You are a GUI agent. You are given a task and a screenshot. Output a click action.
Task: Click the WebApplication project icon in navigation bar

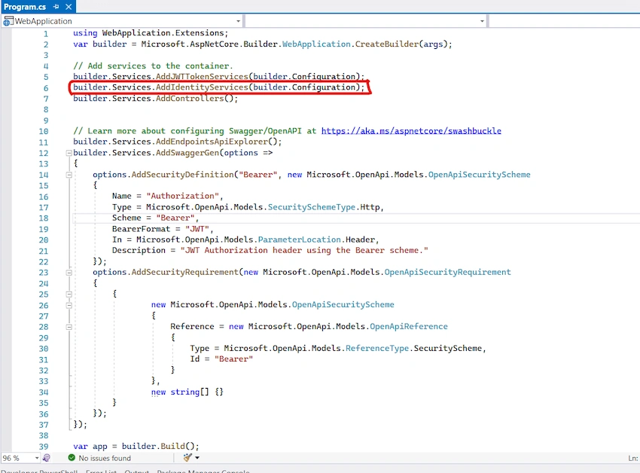[x=8, y=21]
